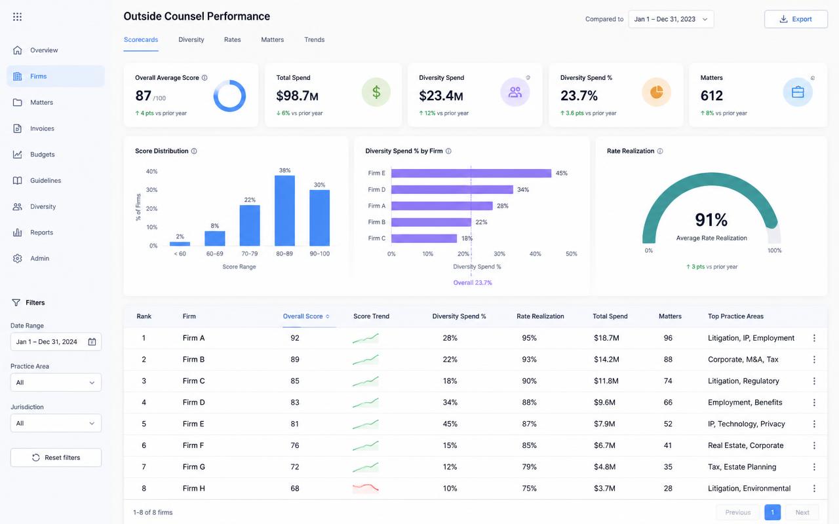Click the $18.7M total spend cell
The height and width of the screenshot is (524, 839).
[x=606, y=338]
